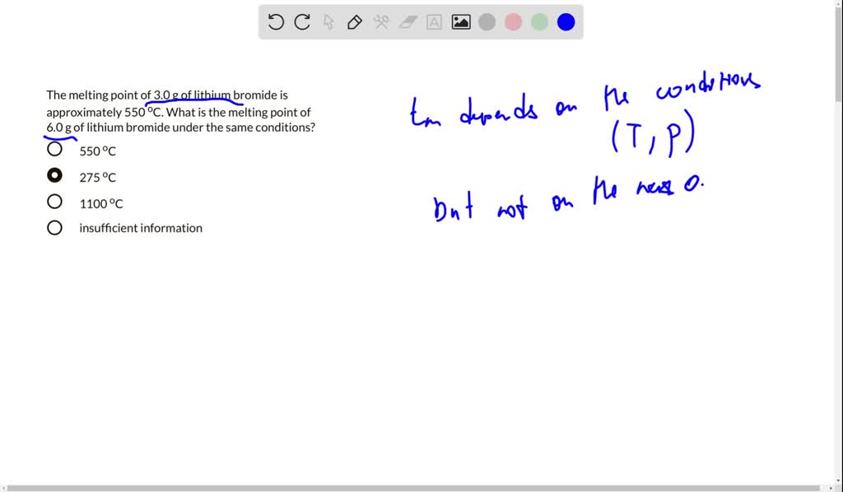This screenshot has height=492, width=843.
Task: Select the pointer selection tool
Action: (x=329, y=22)
